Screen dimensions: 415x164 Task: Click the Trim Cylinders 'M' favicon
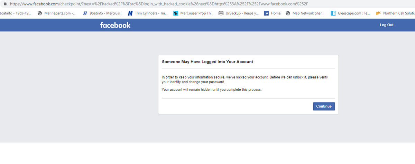[x=130, y=13]
